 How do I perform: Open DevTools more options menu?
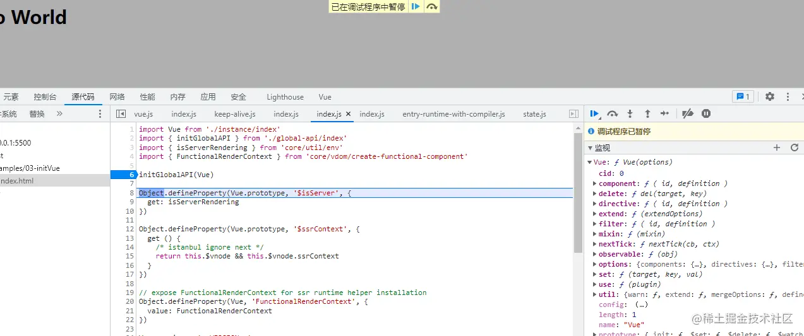[788, 96]
